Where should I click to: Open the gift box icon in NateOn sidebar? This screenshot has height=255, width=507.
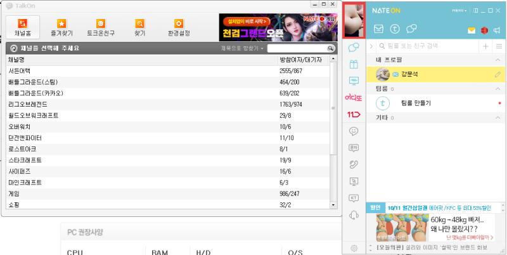point(354,64)
